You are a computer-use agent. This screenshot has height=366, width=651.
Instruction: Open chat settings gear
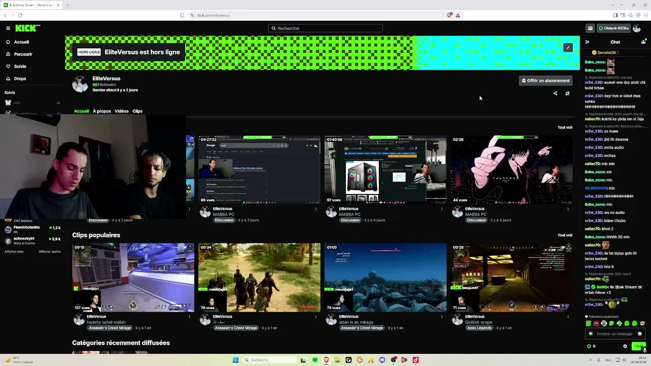coord(625,346)
